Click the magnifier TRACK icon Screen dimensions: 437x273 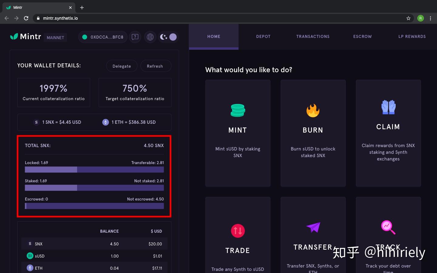pyautogui.click(x=388, y=227)
